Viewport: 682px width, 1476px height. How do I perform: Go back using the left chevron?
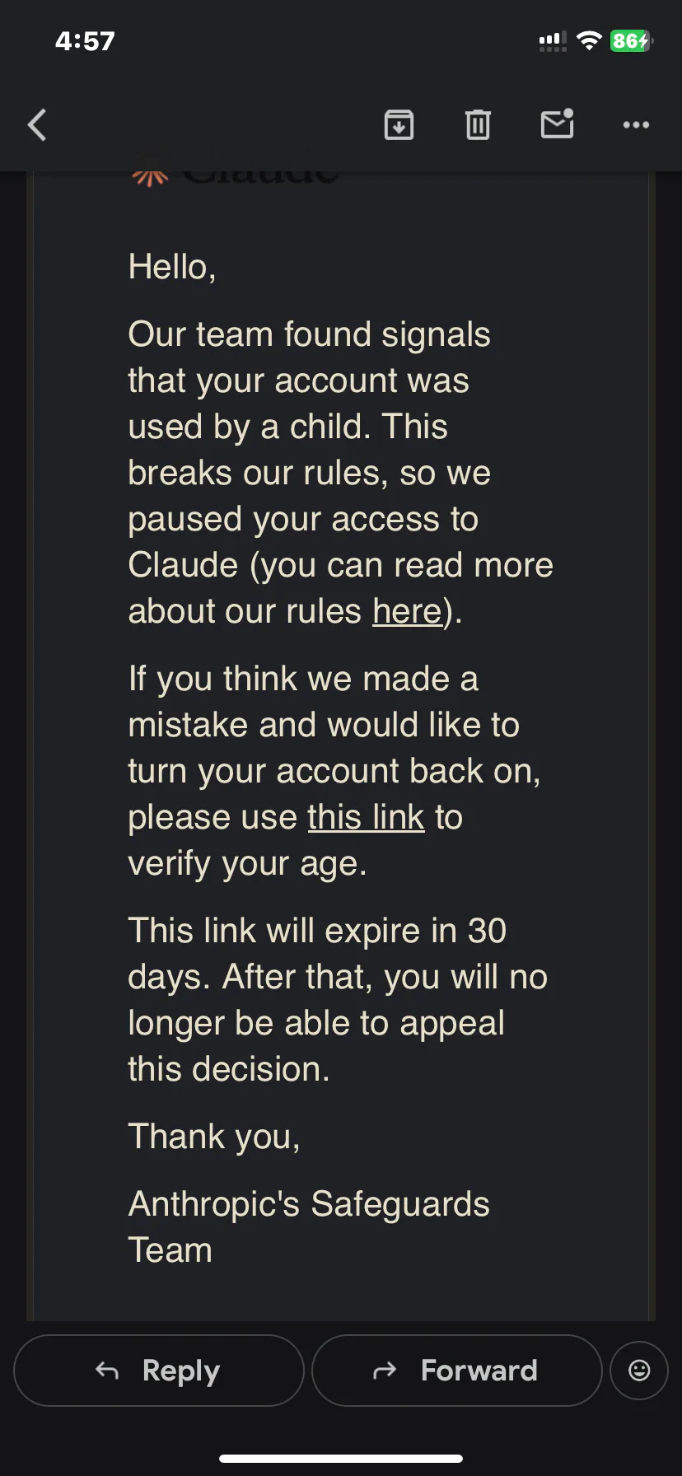tap(37, 125)
